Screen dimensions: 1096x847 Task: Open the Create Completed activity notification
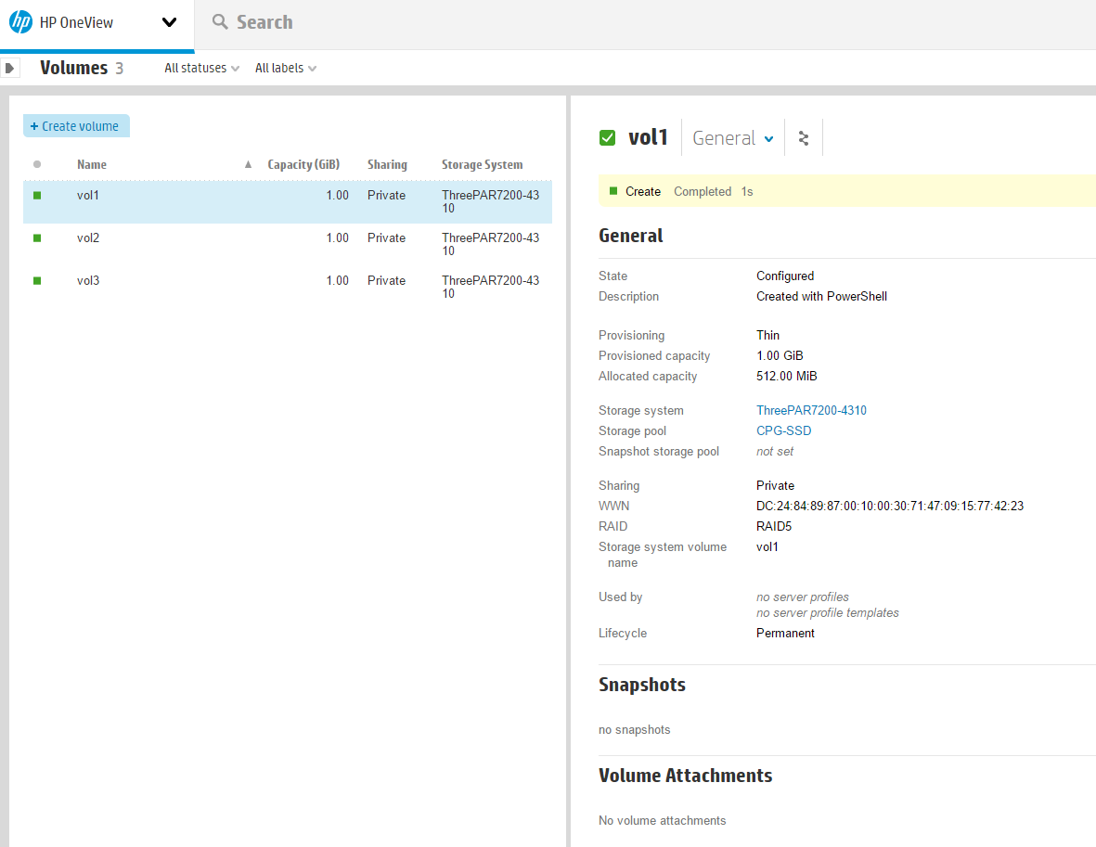tap(847, 191)
